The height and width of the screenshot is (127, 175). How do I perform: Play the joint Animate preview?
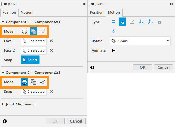click(113, 50)
